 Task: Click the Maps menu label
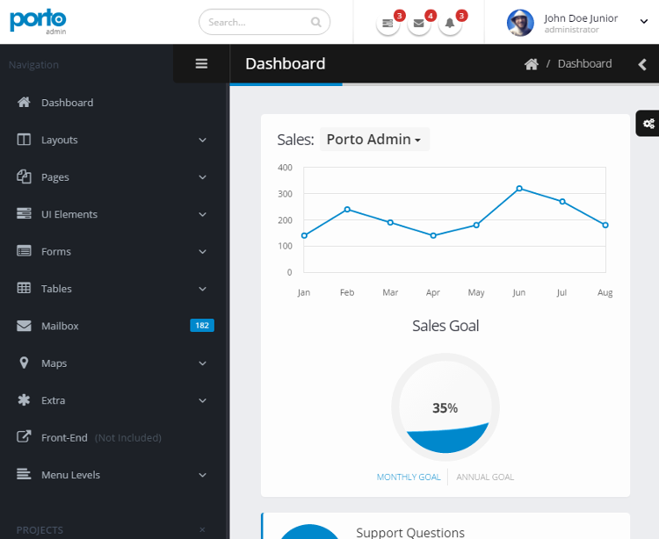click(x=54, y=363)
